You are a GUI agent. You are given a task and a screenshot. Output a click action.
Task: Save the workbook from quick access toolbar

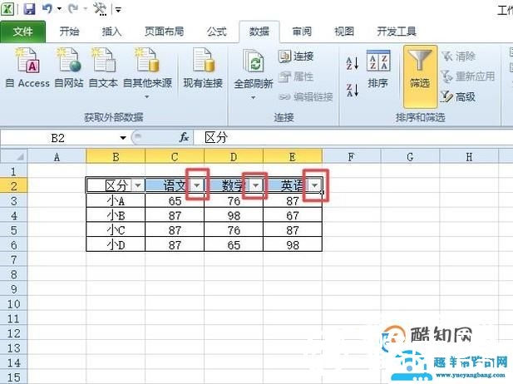[x=30, y=9]
